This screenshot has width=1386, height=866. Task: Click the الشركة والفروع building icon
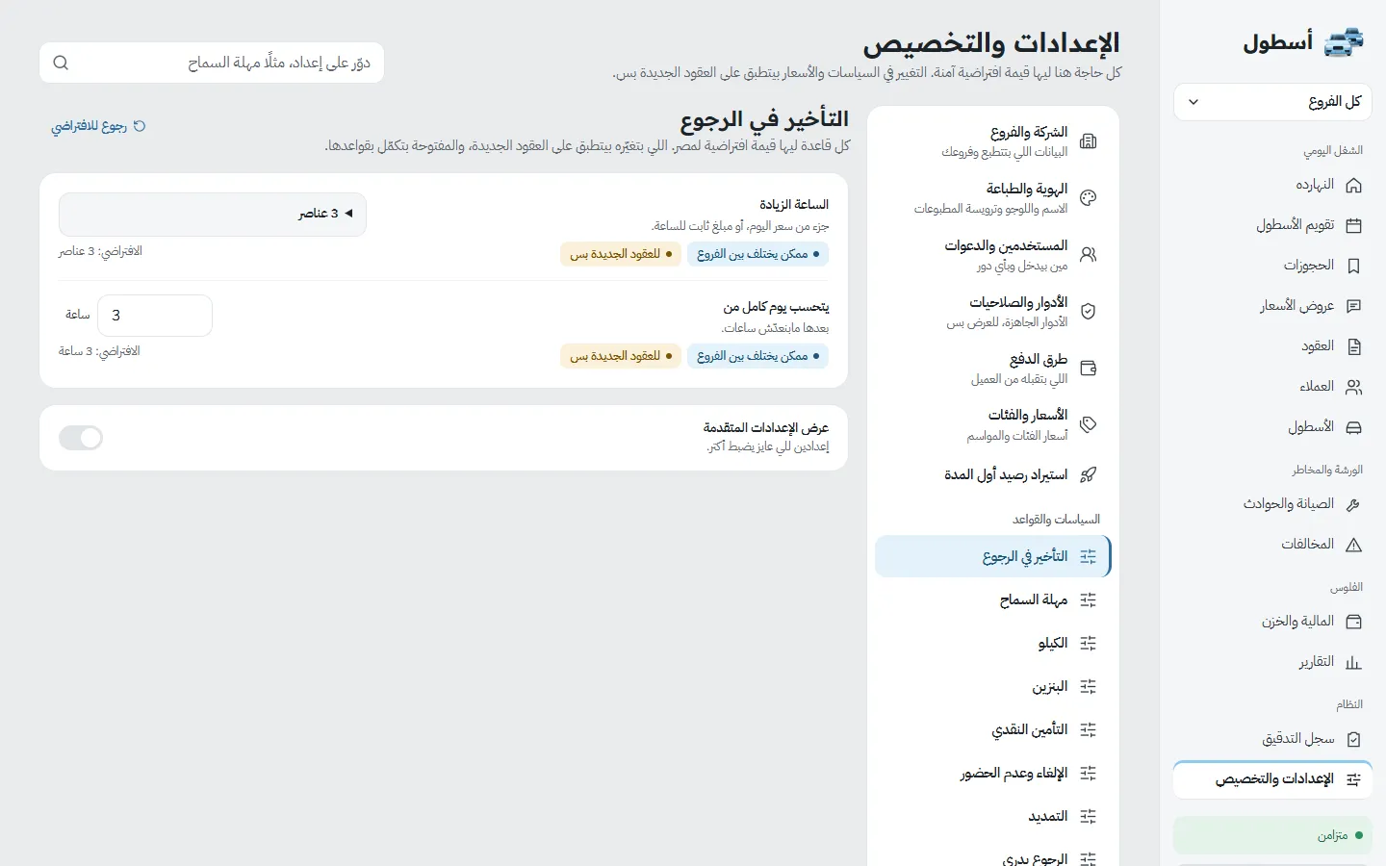(1089, 141)
